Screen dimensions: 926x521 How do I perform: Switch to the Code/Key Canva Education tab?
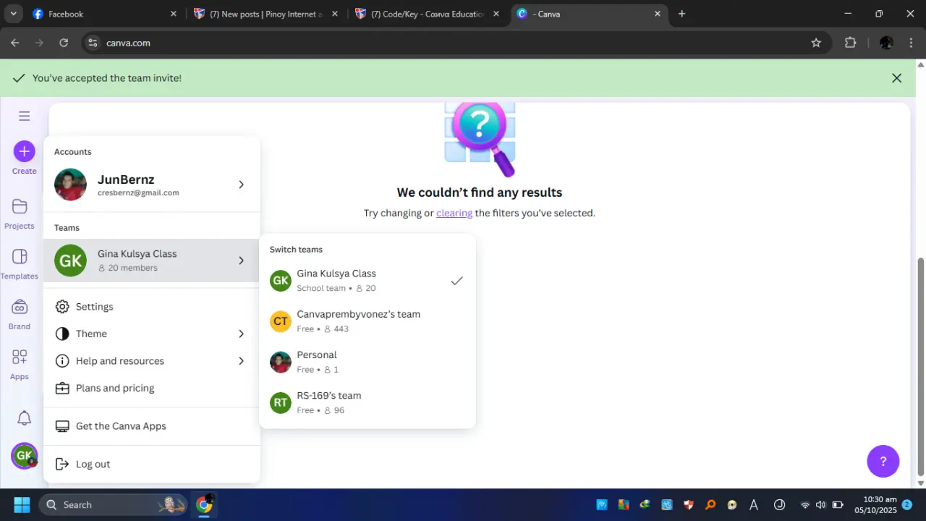click(x=427, y=14)
